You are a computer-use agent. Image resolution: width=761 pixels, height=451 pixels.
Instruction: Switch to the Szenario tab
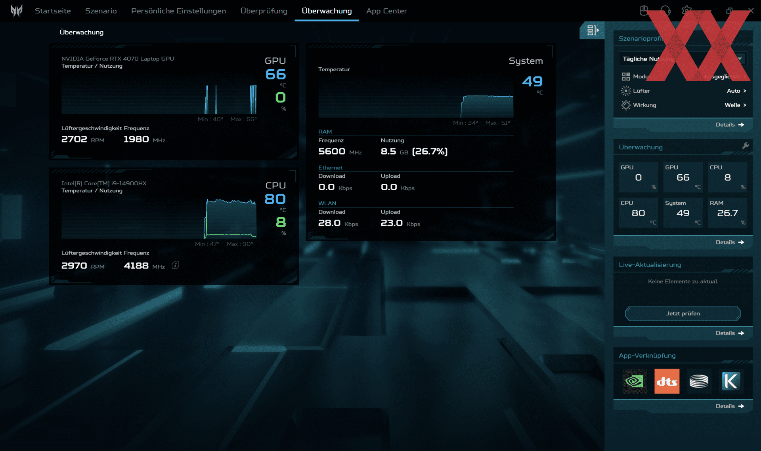[101, 11]
